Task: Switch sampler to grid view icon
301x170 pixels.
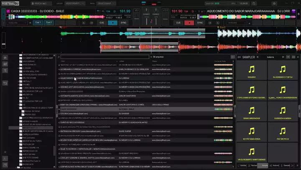Action: pyautogui.click(x=293, y=57)
